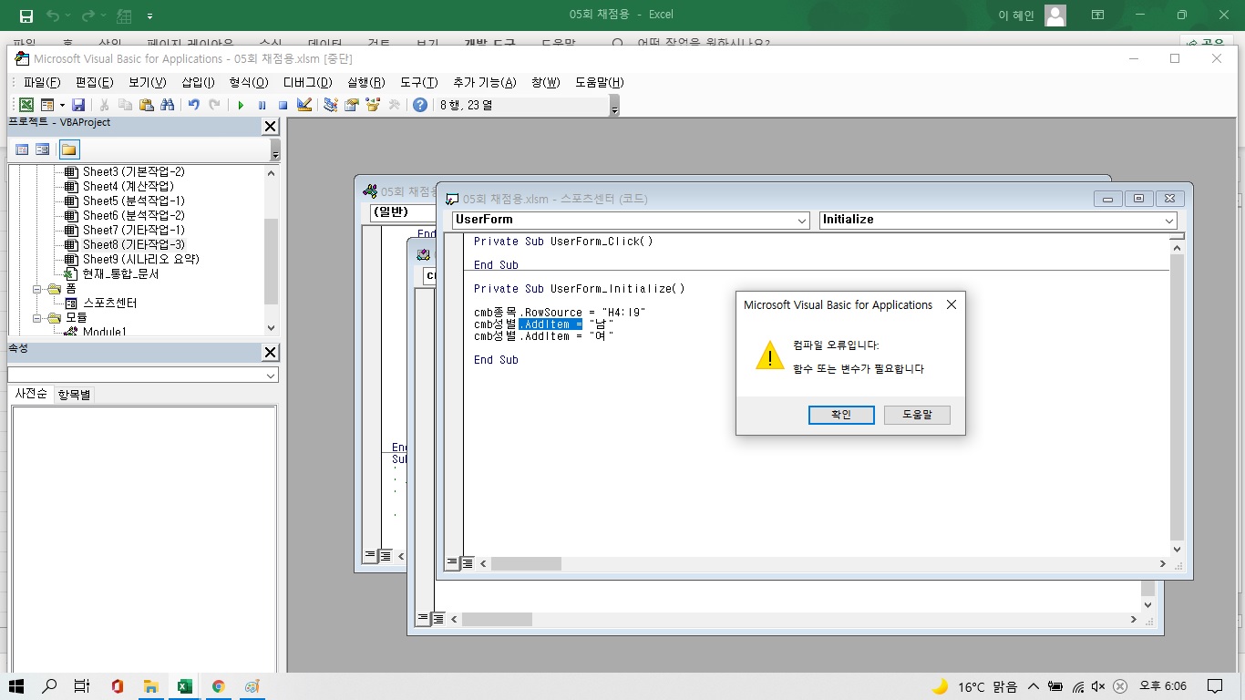Click the Break pause icon in the toolbar
Viewport: 1245px width, 700px height.
[262, 105]
